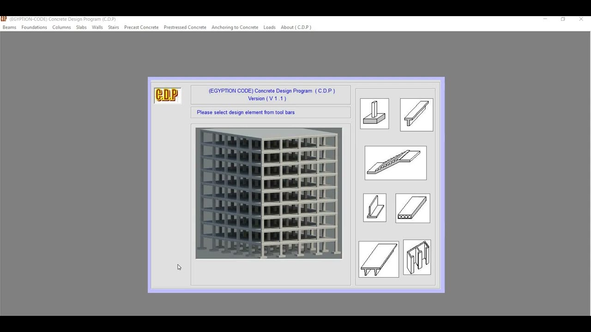Click the staircase illustration icon
The width and height of the screenshot is (591, 332).
click(396, 163)
